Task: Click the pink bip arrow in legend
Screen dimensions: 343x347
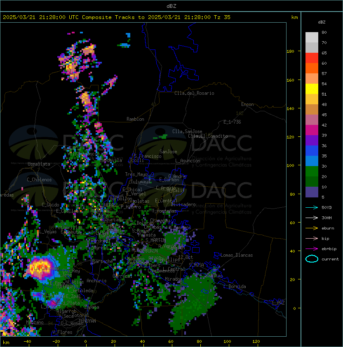Action: pos(312,239)
